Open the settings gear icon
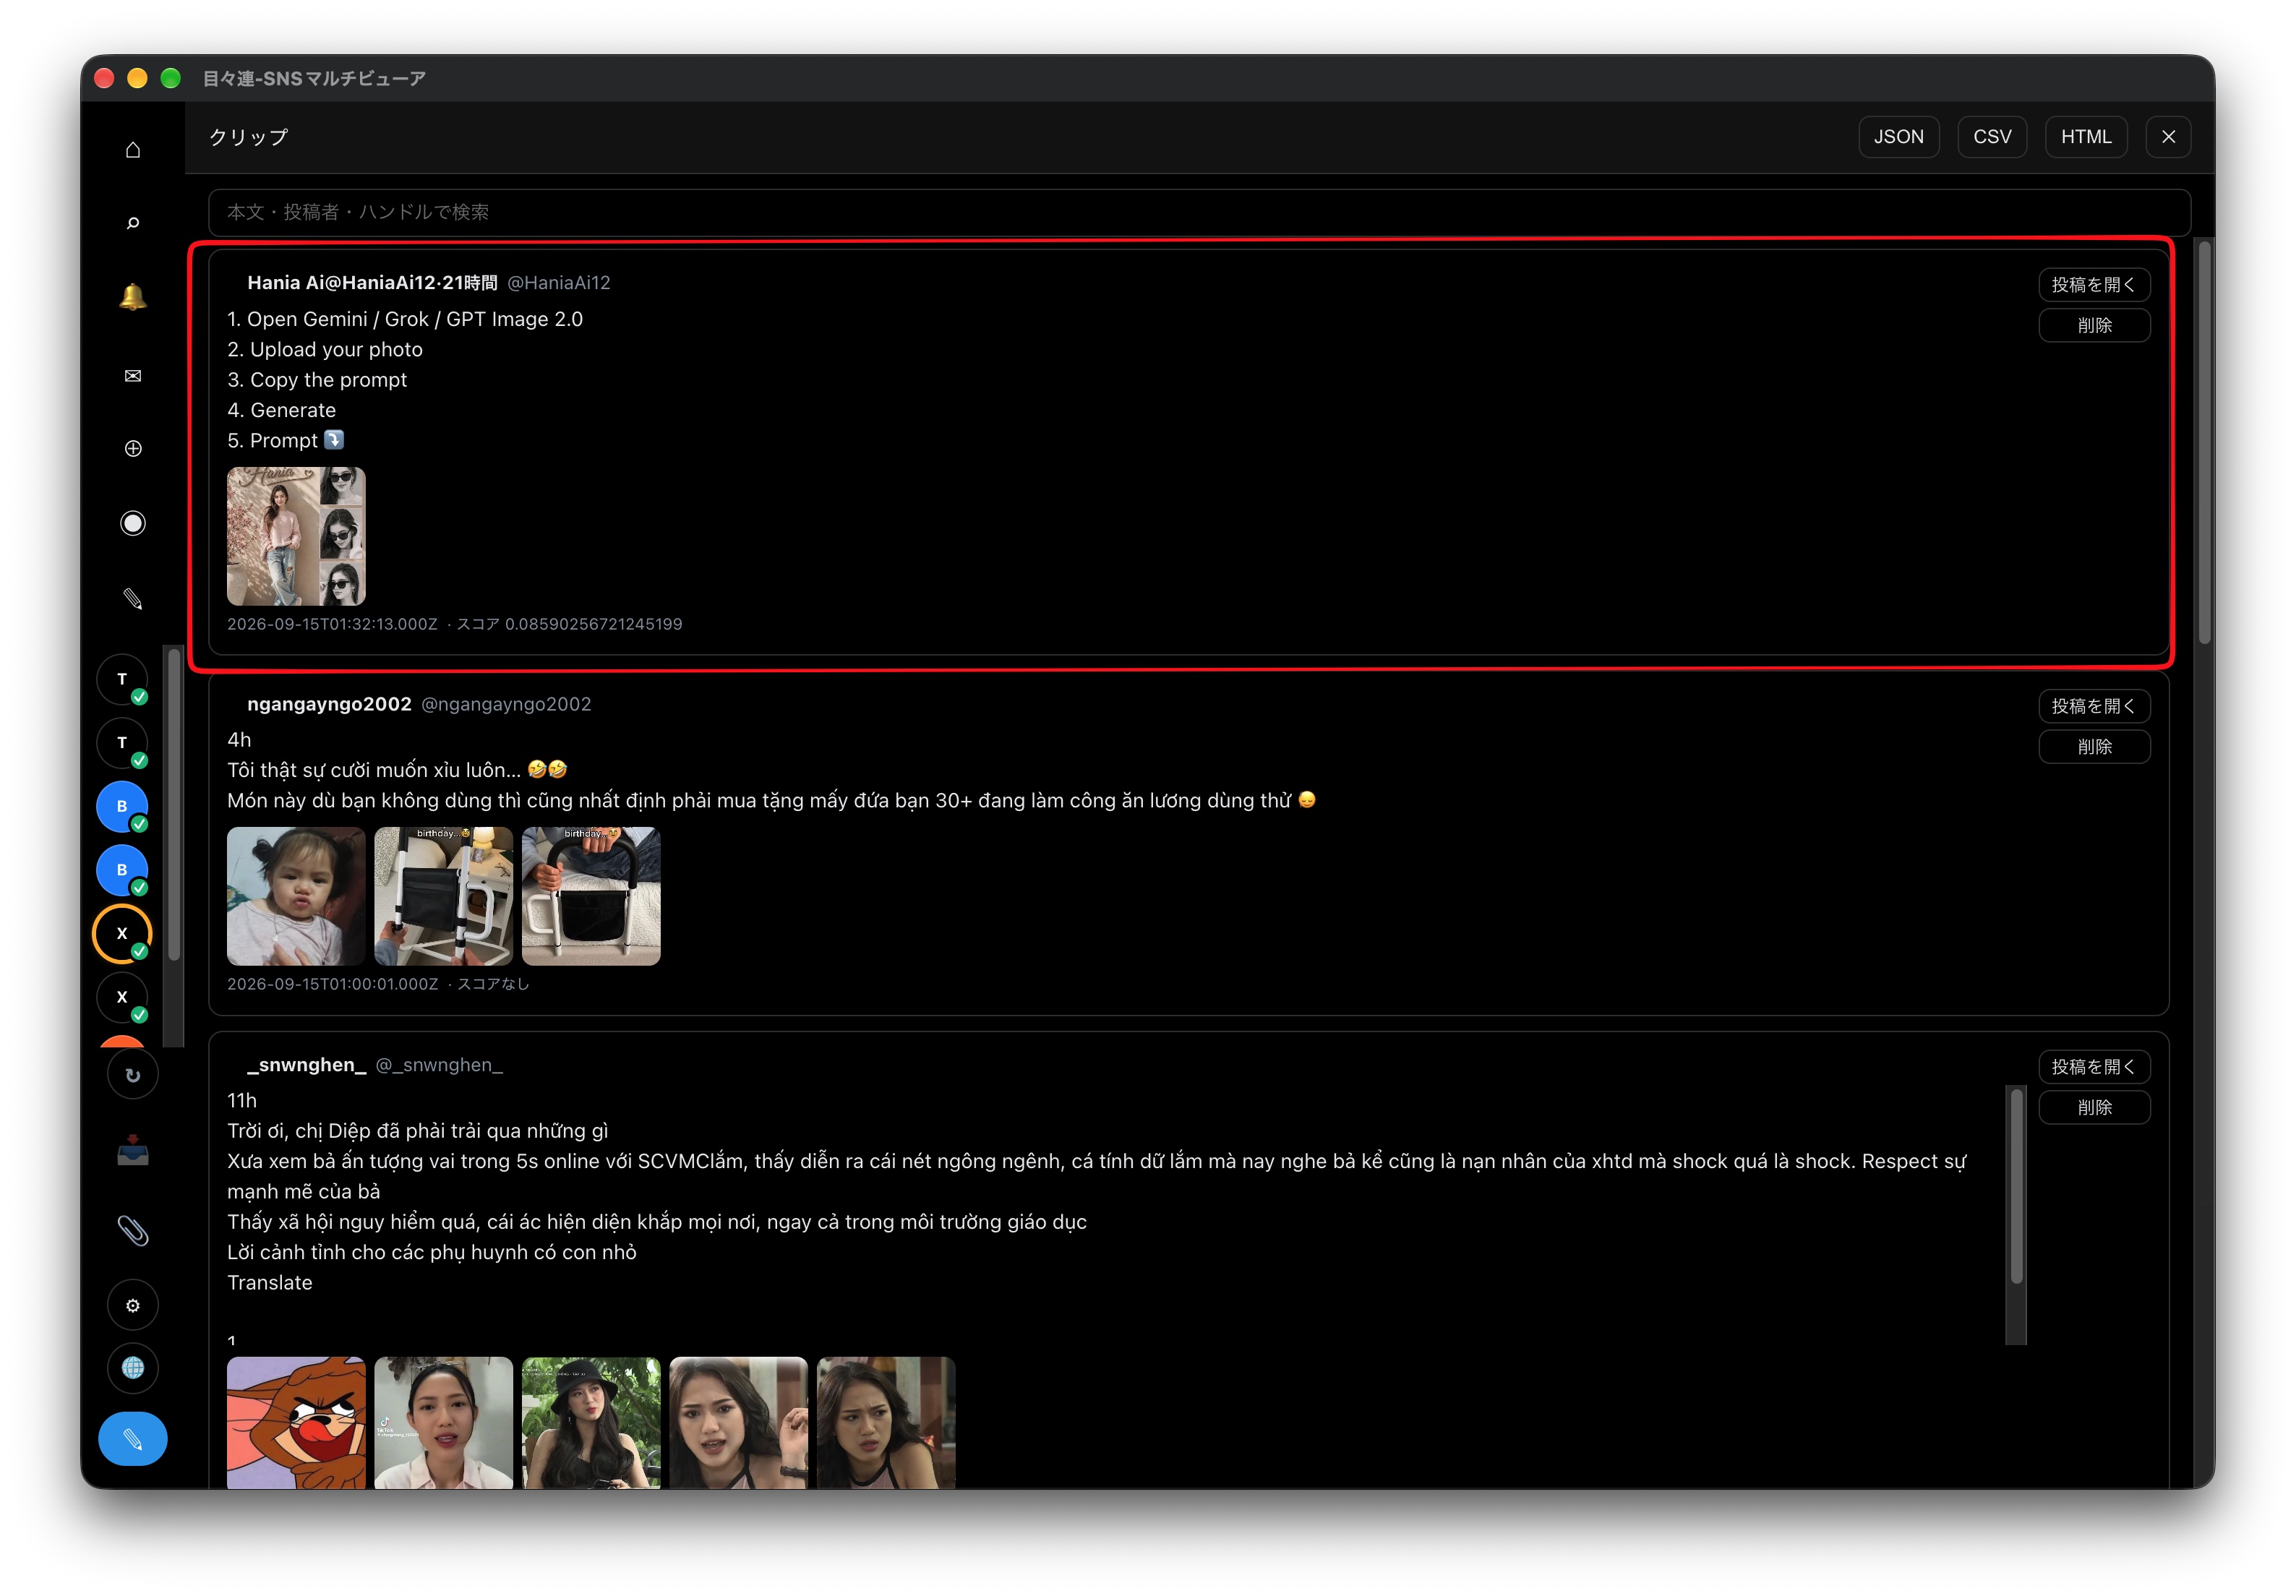Screen dimensions: 2296x1596 pos(133,1305)
